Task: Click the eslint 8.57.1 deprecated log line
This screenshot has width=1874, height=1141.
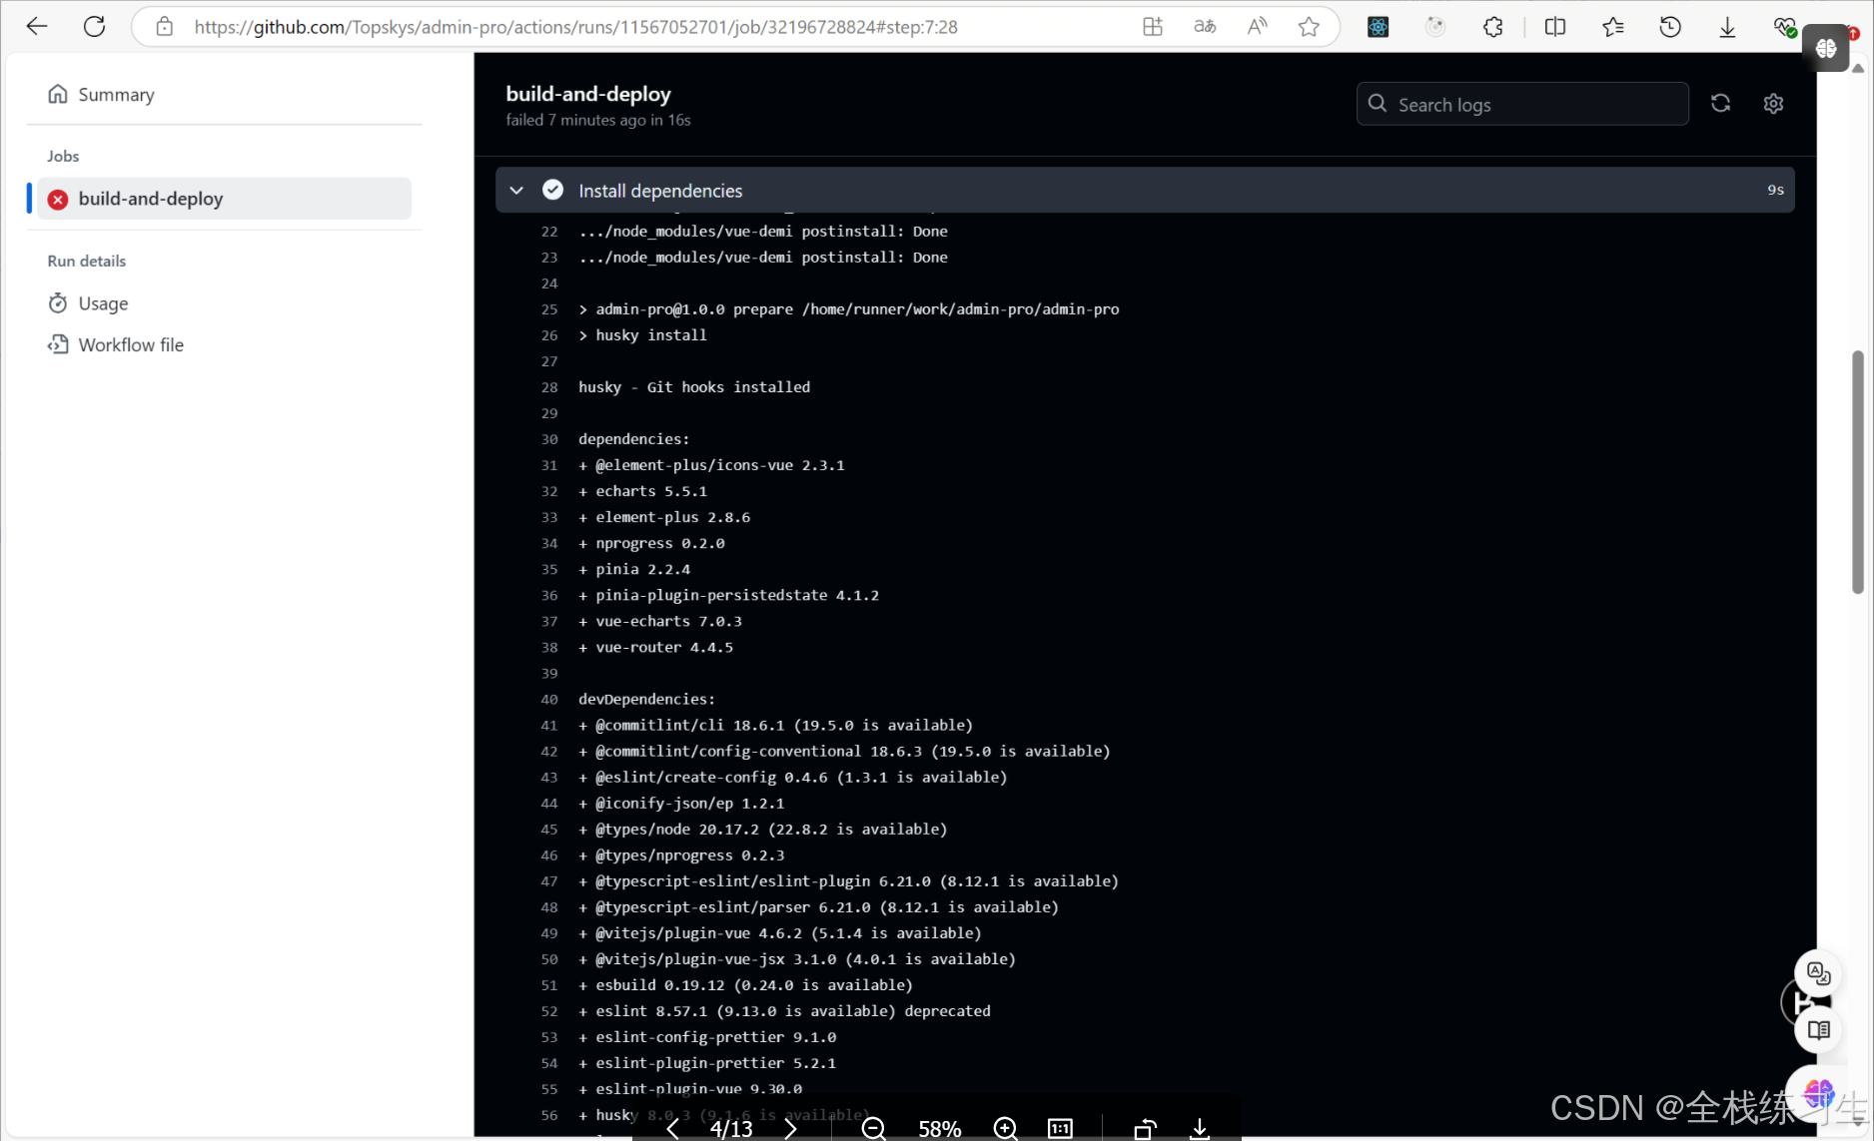Action: pyautogui.click(x=784, y=1011)
